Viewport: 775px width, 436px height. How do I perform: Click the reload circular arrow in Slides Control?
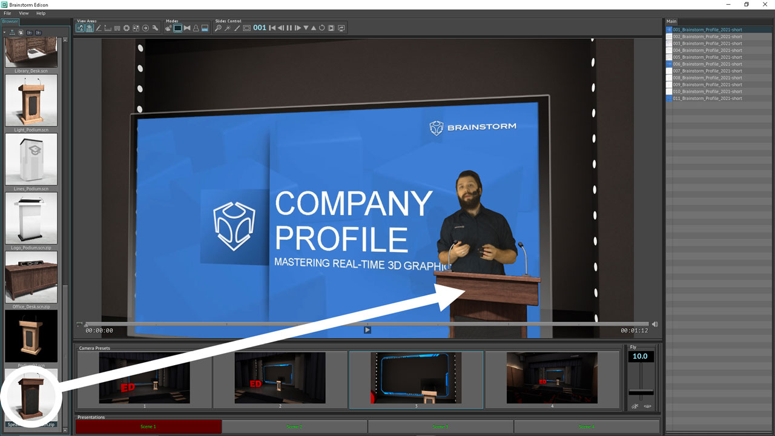point(322,28)
